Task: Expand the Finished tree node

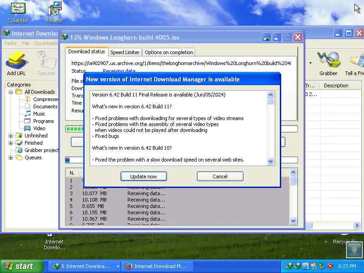Action: coord(10,143)
